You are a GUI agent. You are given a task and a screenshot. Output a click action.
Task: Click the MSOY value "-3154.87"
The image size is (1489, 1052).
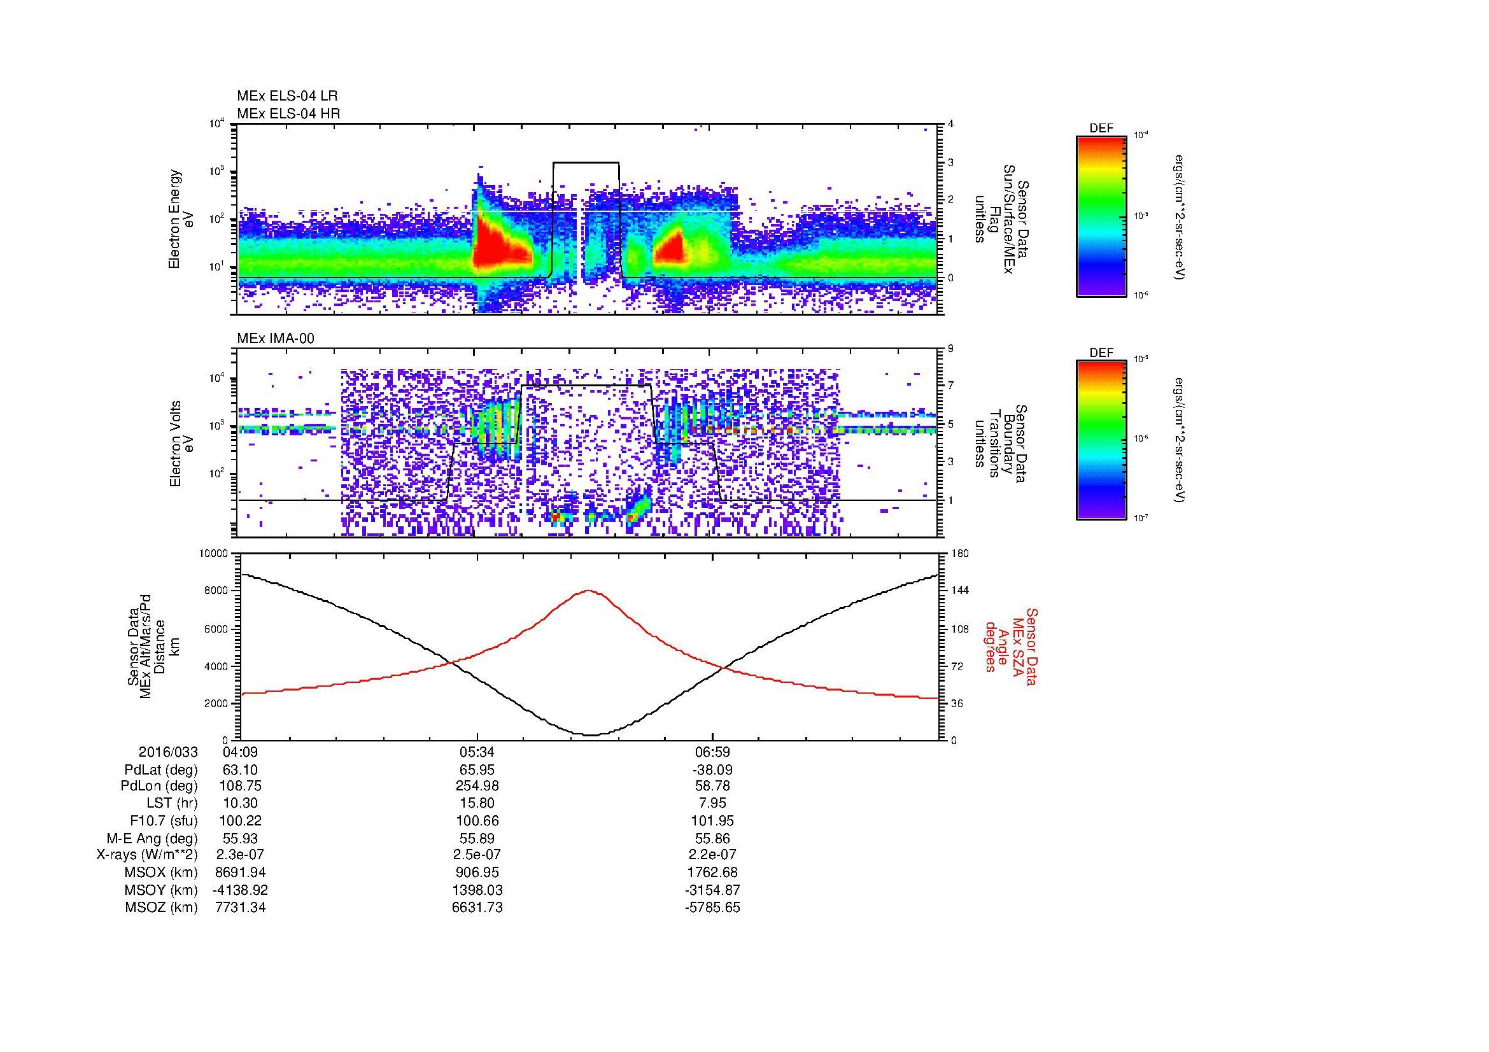713,890
